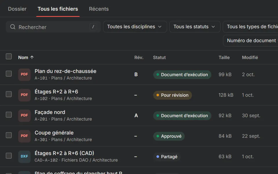278x174 pixels.
Task: Open the Toutes les disciplines dropdown
Action: 135,27
